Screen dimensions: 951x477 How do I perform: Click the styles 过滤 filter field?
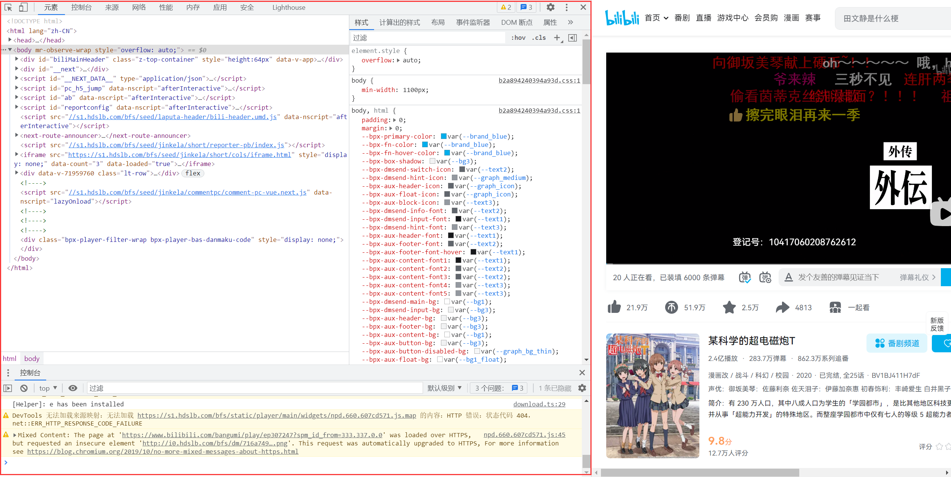428,38
